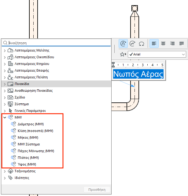Screen dimensions: 188x196
Task: Select the Πινακίδα row
Action: tap(56, 84)
